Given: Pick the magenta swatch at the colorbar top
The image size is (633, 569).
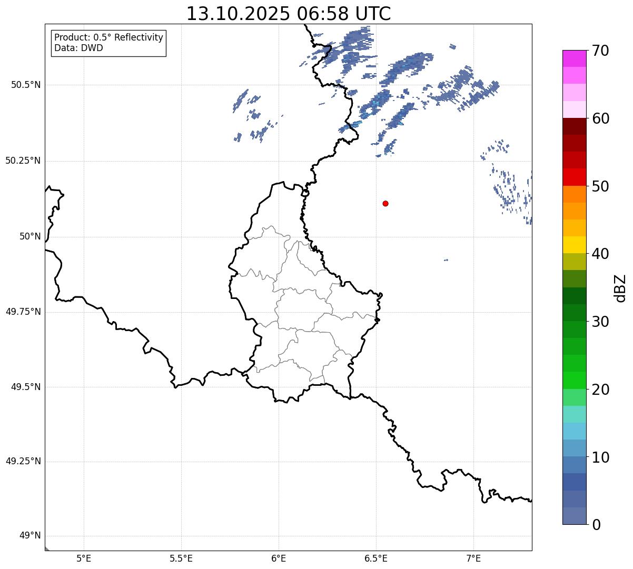Looking at the screenshot, I should (x=575, y=58).
